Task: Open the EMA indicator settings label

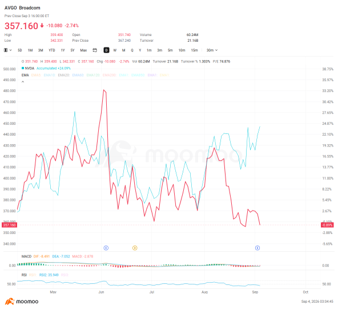Action: pyautogui.click(x=25, y=75)
